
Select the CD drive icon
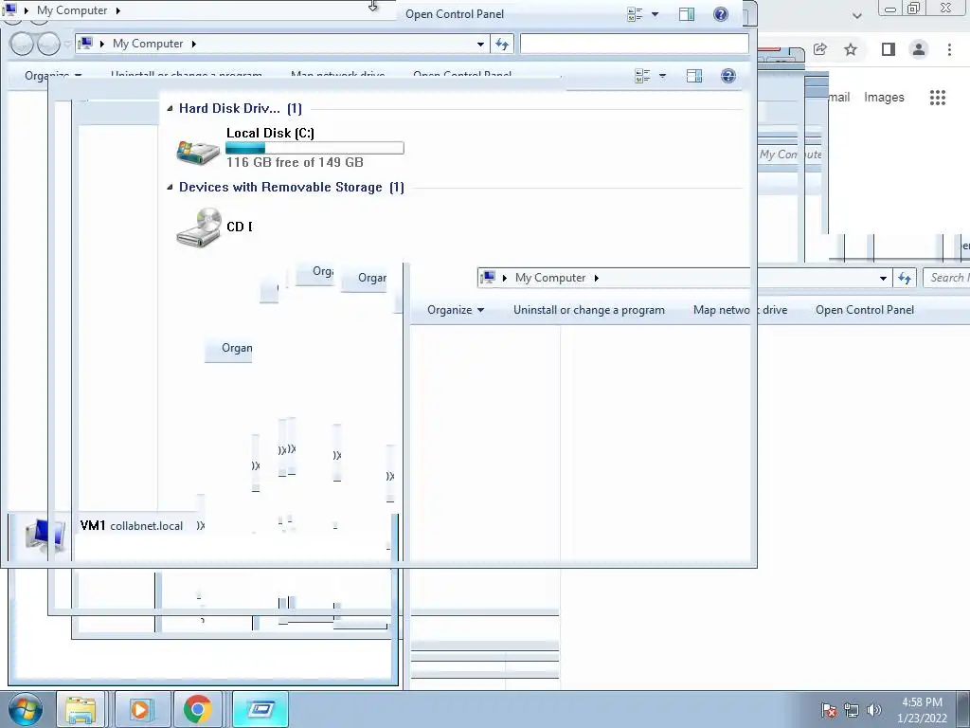tap(199, 227)
